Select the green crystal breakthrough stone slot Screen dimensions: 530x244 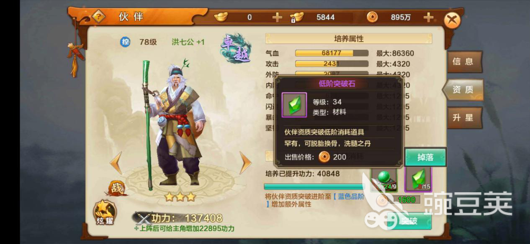click(418, 179)
